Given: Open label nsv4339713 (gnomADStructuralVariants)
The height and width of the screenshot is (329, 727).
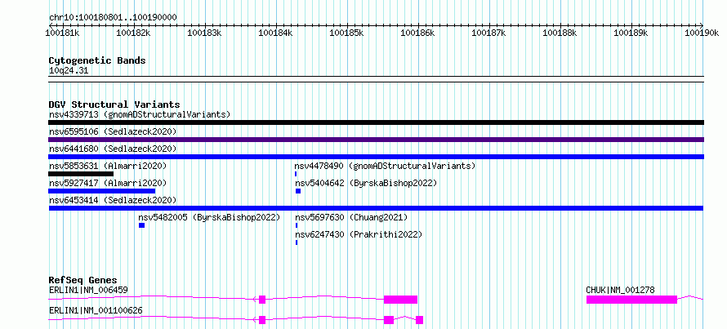Looking at the screenshot, I should 140,114.
